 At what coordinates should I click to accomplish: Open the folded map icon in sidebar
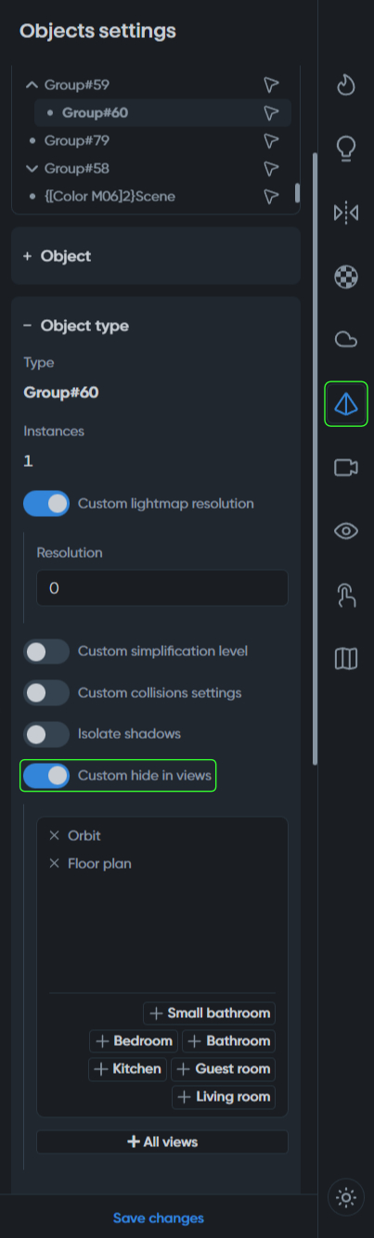click(x=346, y=659)
